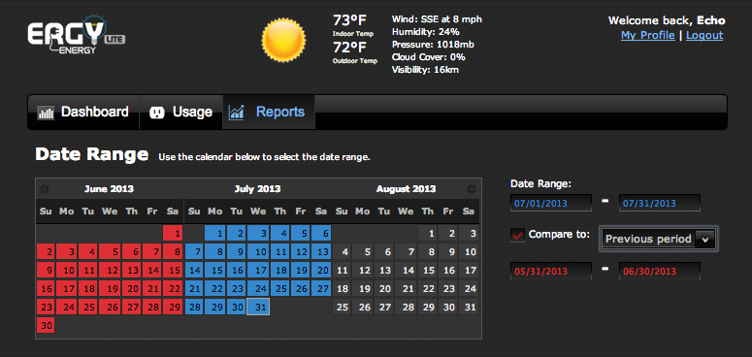Select the Reports tab
752x357 pixels.
(x=269, y=113)
